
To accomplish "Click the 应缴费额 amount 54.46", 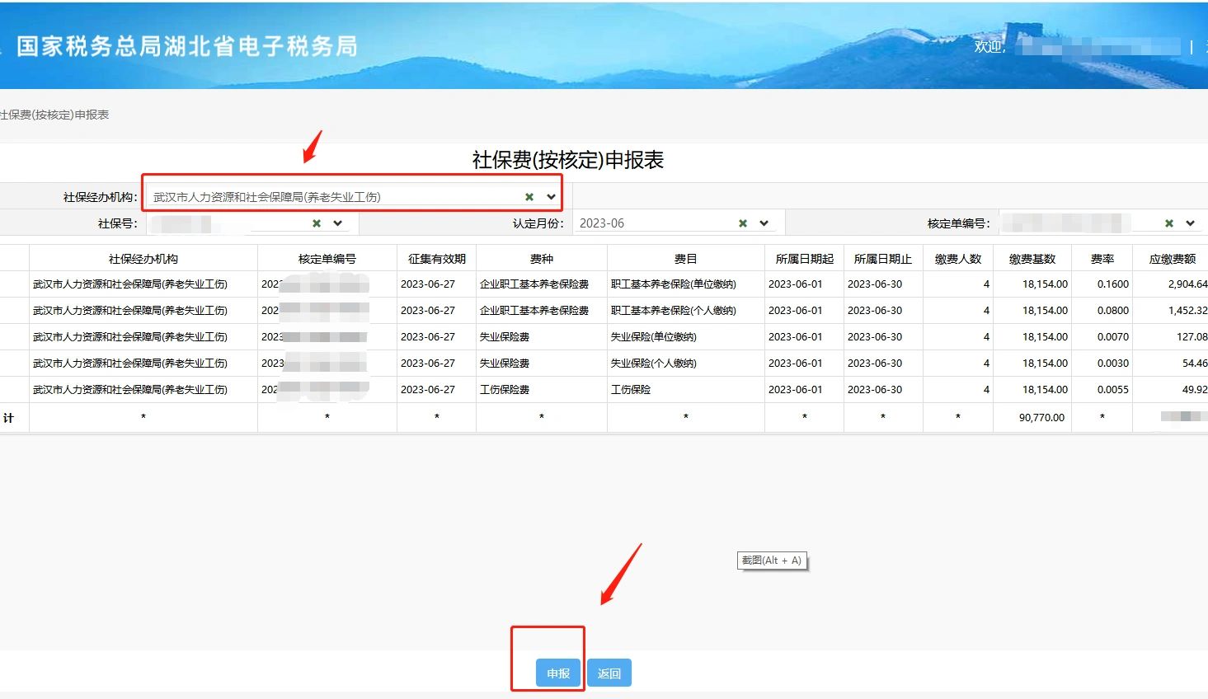I will click(1195, 364).
